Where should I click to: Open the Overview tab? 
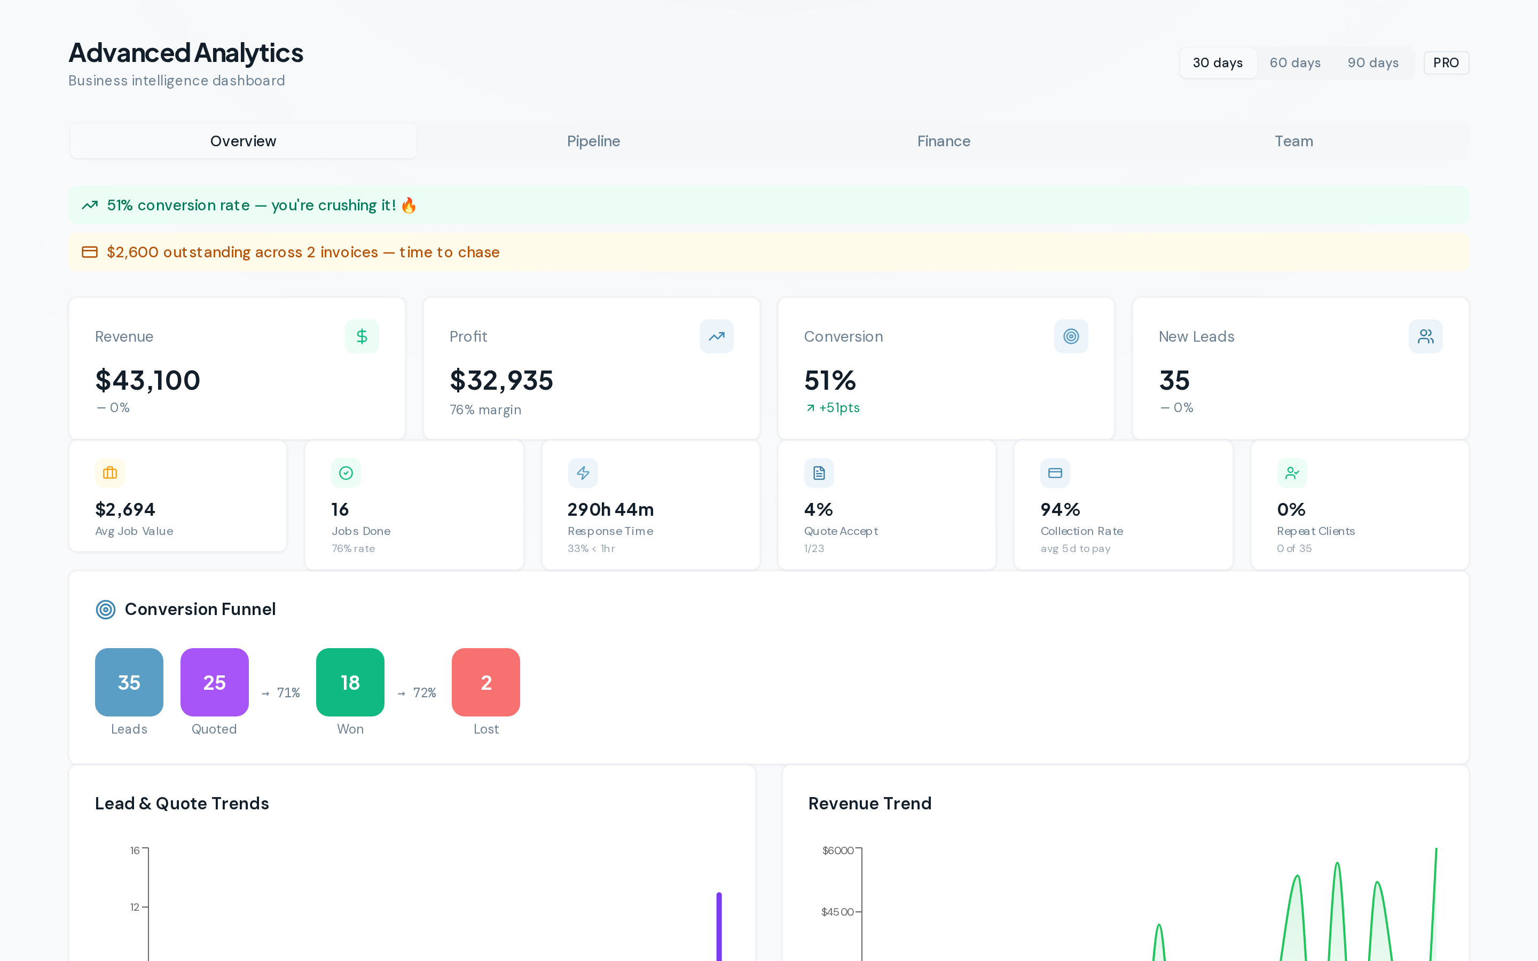(244, 141)
